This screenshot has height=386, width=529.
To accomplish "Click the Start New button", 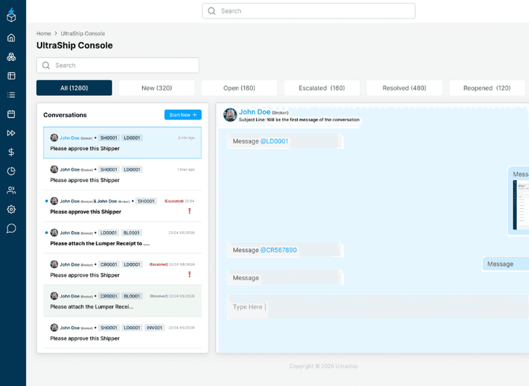I will point(183,115).
